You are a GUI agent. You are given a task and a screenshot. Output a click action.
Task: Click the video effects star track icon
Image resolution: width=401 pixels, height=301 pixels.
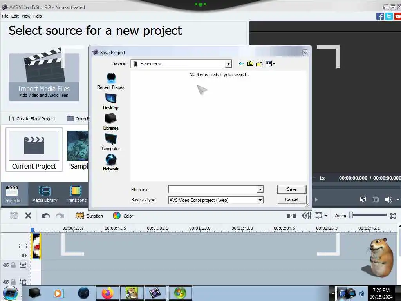point(23,265)
